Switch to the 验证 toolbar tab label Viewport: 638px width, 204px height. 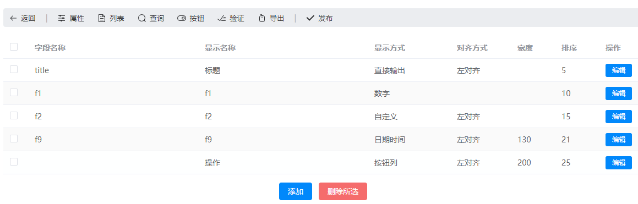[x=237, y=18]
